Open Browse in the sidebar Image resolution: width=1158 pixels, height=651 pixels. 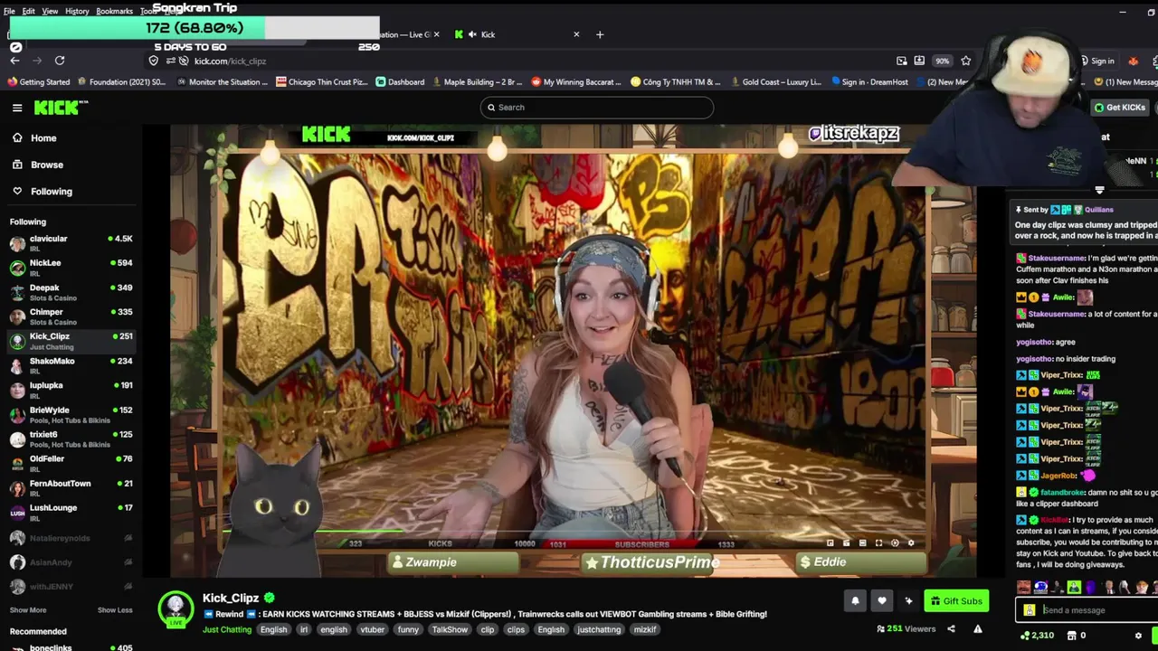coord(47,165)
